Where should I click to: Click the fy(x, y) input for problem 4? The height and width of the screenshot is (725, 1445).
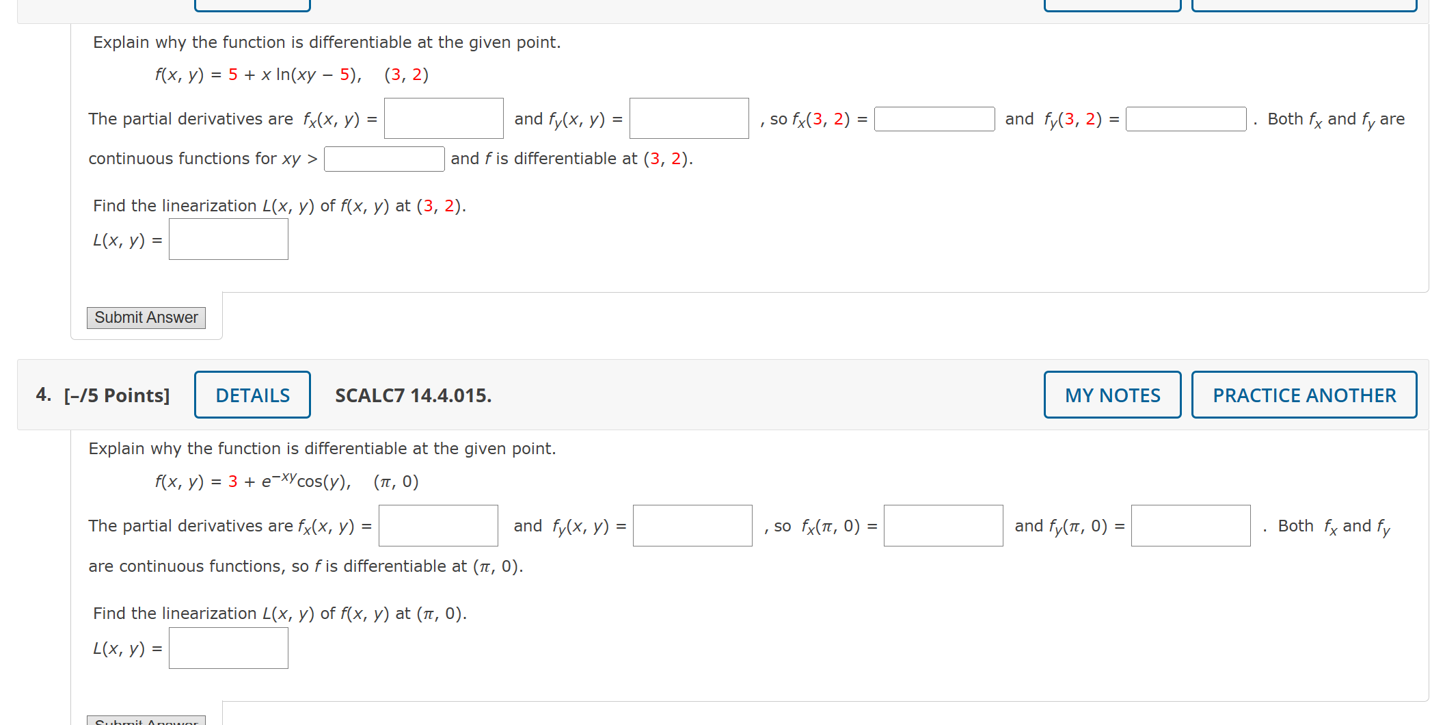691,525
